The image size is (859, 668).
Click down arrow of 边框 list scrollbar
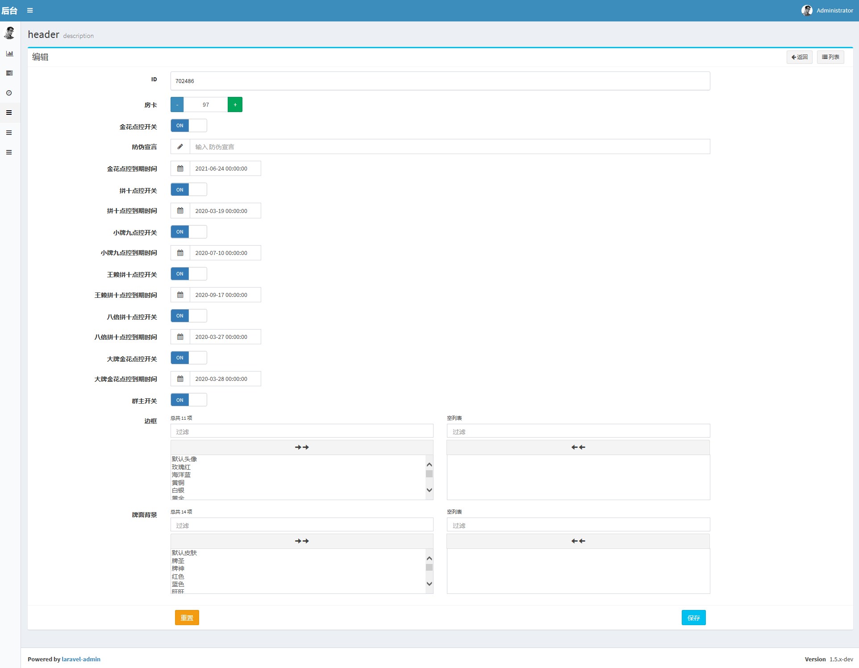click(429, 490)
